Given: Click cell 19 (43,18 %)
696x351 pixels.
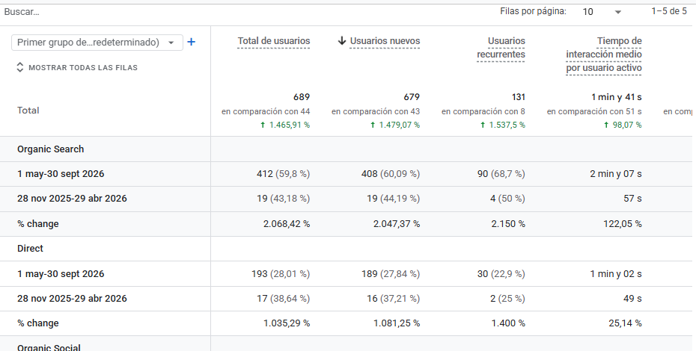Looking at the screenshot, I should [283, 199].
